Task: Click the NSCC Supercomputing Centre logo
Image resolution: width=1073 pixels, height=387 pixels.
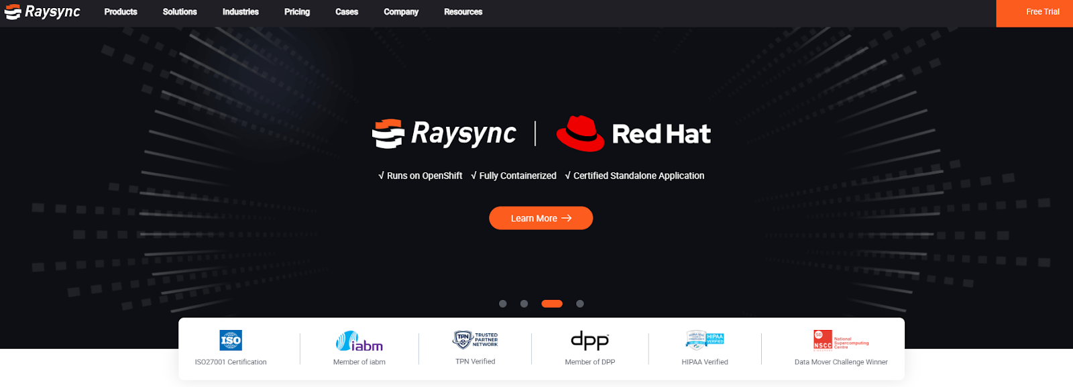Action: (841, 340)
